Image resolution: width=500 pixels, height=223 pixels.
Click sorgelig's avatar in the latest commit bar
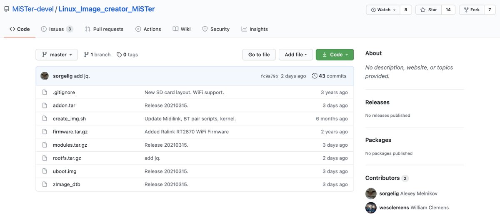coord(45,76)
